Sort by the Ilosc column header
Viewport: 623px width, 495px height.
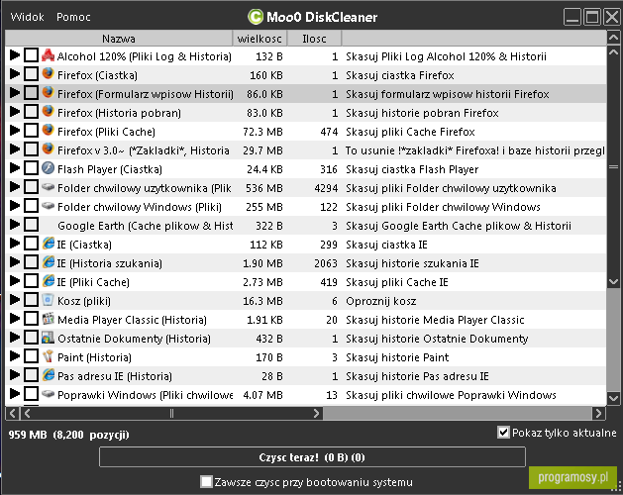click(314, 39)
